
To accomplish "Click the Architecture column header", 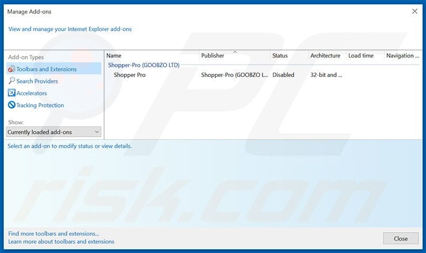I will point(325,55).
